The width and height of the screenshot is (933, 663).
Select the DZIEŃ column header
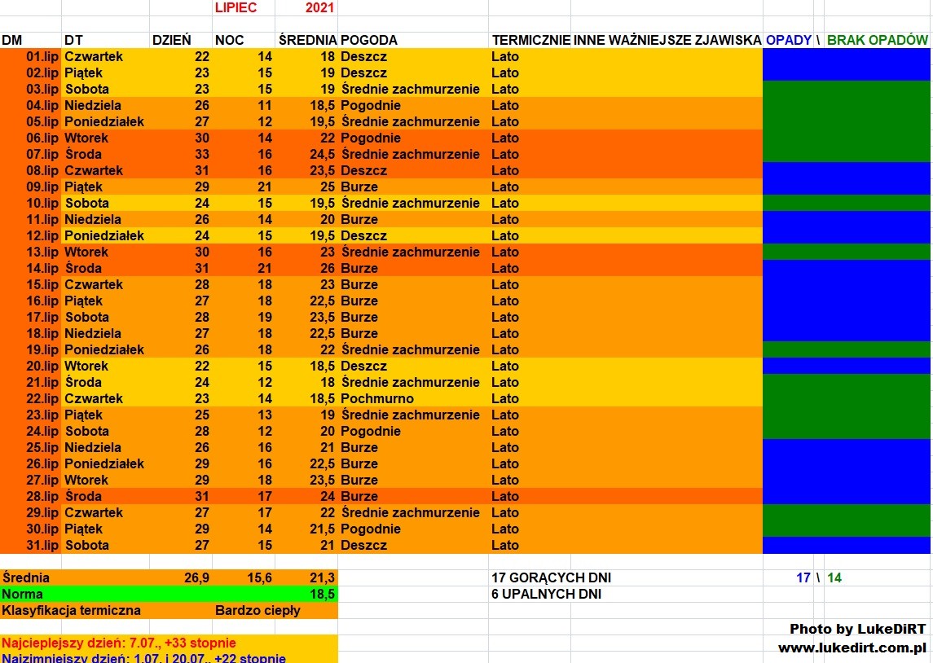tap(172, 40)
